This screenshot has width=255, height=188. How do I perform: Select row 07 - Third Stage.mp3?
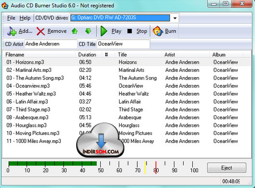pyautogui.click(x=127, y=109)
